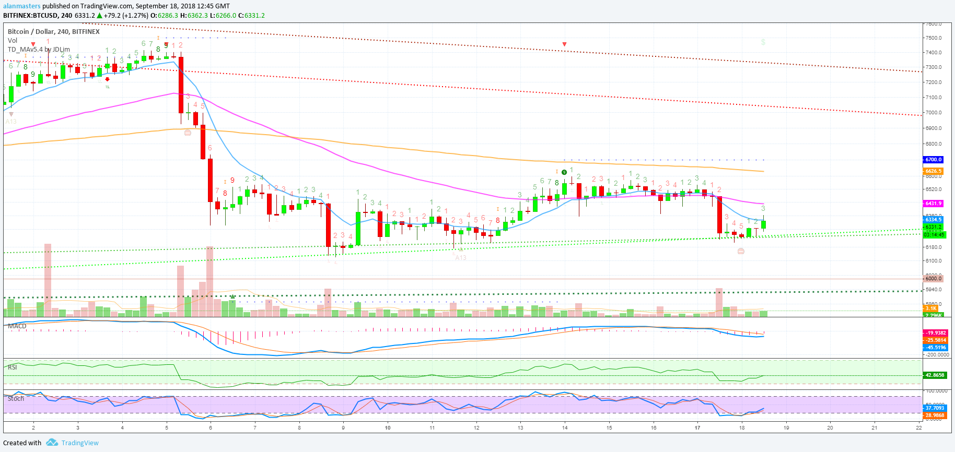Click the orange 6626.5 moving average label
Viewport: 955px width, 452px height.
click(933, 171)
